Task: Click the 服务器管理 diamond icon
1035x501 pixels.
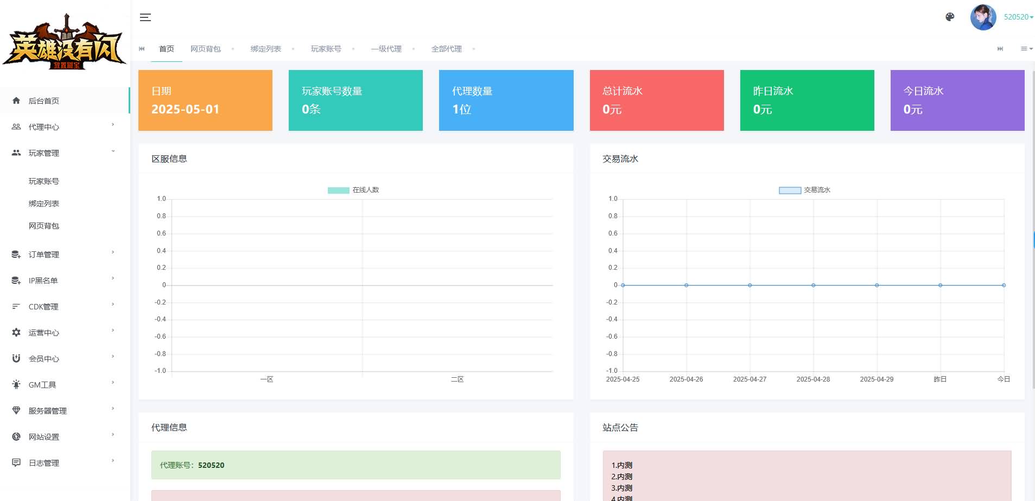Action: pyautogui.click(x=16, y=411)
